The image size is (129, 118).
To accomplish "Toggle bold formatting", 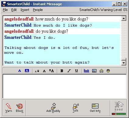I will pos(62,71).
